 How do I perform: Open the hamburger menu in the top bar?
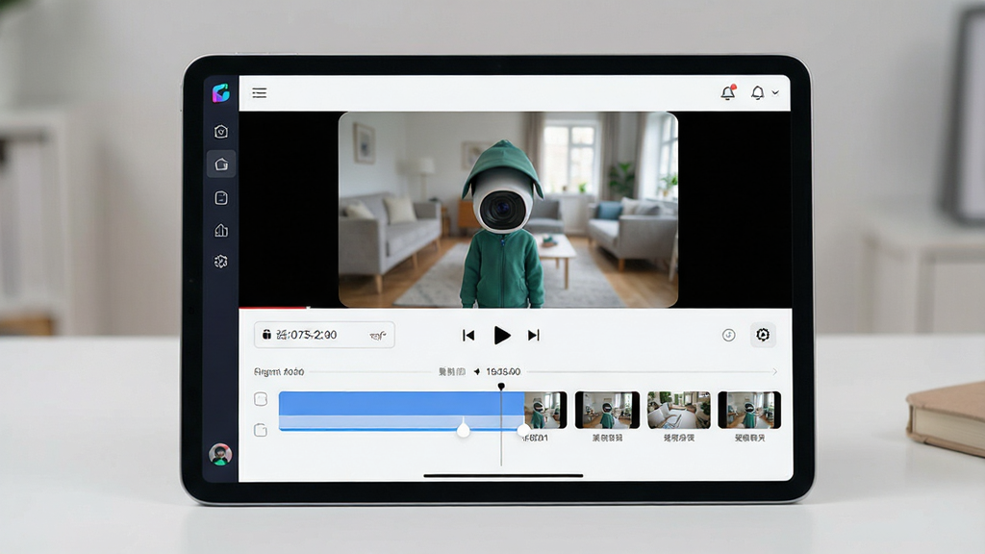pos(260,93)
